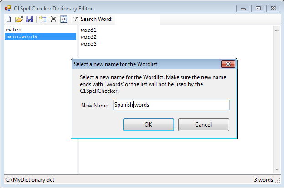Add a new word list
Viewport: 284px width, 188px height.
[x=43, y=19]
